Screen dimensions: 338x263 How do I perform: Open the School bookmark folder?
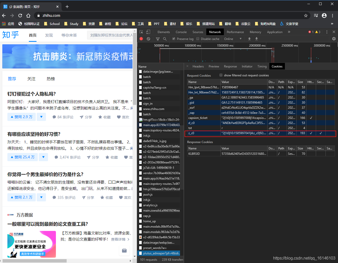point(52,24)
